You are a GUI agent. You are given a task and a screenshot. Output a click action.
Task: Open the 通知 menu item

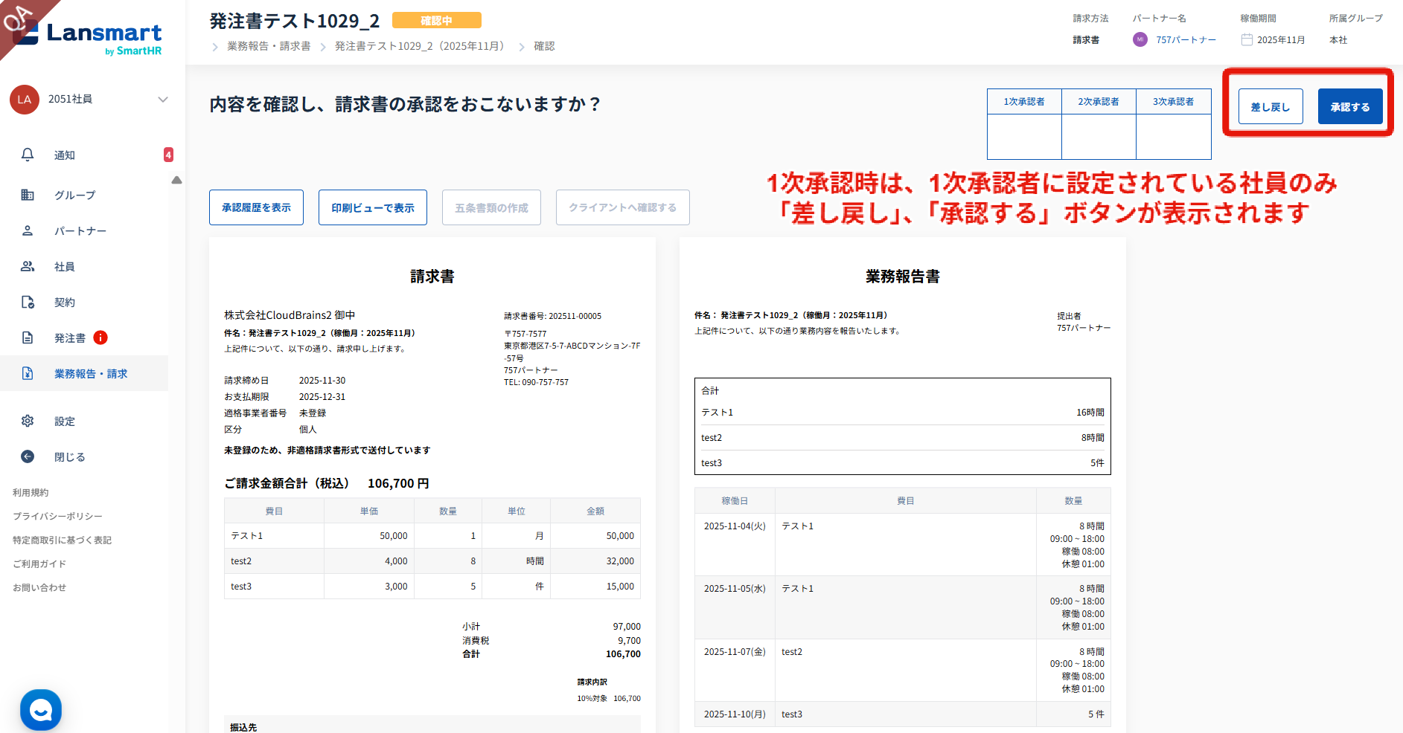click(65, 155)
